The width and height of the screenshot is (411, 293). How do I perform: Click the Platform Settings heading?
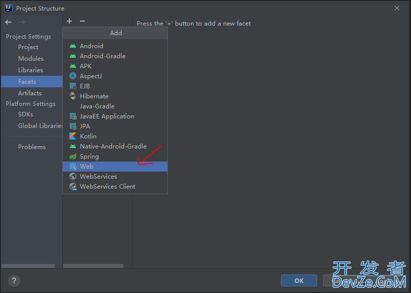click(x=31, y=104)
